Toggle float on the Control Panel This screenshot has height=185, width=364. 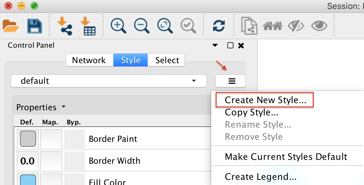tap(230, 45)
